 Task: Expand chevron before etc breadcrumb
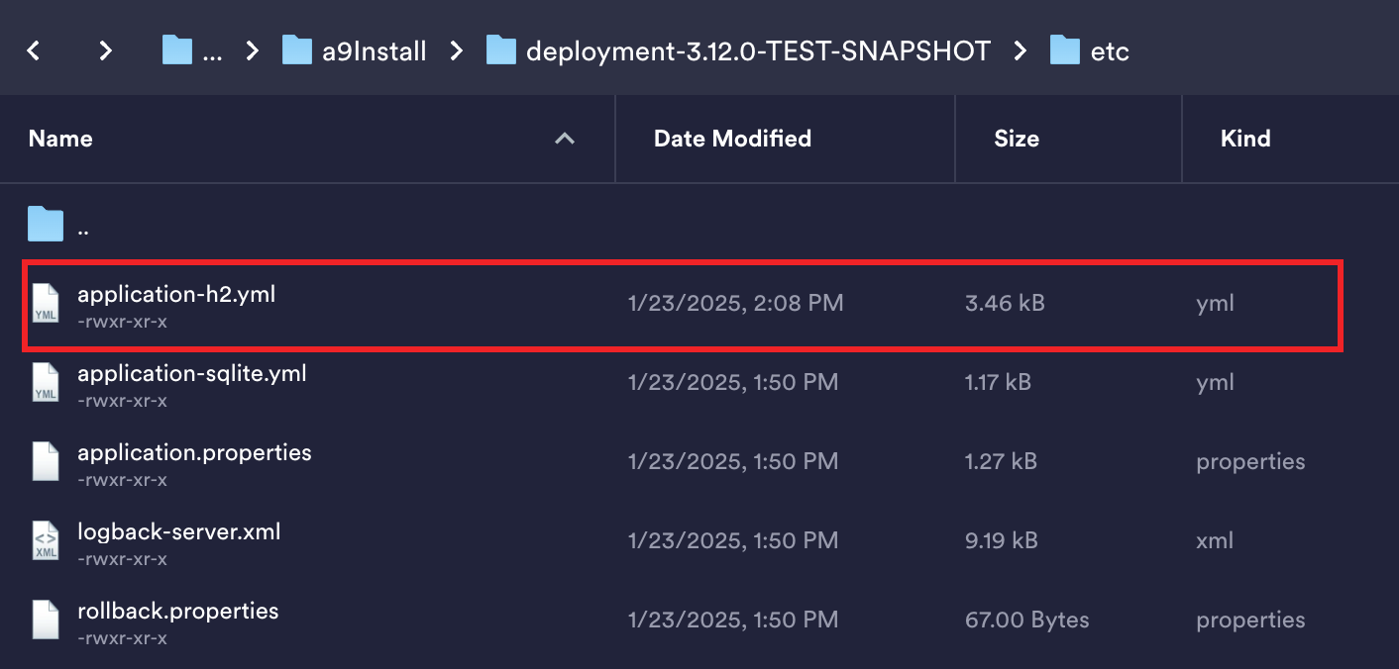(1021, 50)
